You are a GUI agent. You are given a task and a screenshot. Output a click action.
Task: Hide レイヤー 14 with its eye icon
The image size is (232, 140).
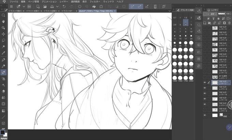click(x=205, y=93)
